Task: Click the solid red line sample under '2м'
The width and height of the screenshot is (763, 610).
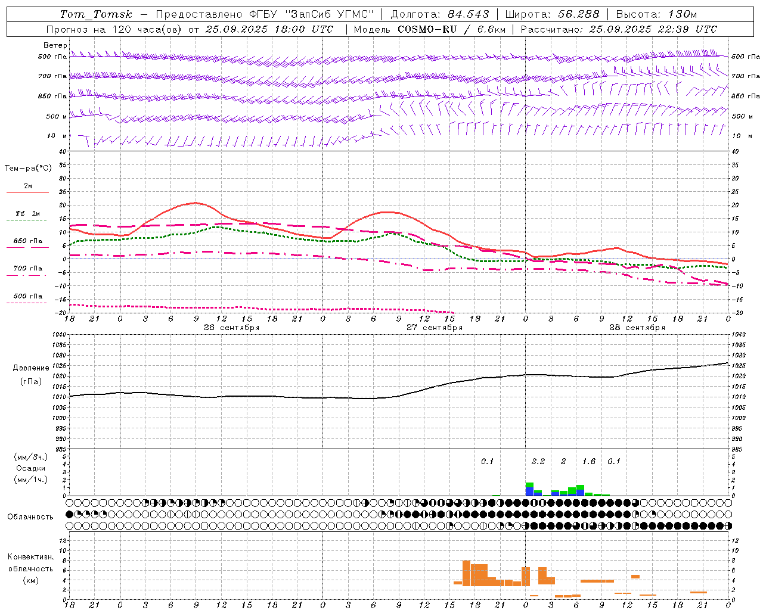Action: pyautogui.click(x=27, y=192)
